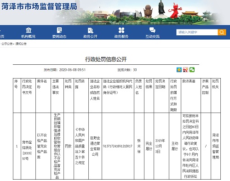
Task: Share via the star favorites icon
Action: pos(179,70)
